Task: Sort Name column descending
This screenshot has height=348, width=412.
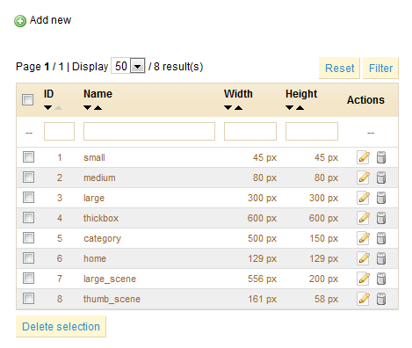Action: click(x=87, y=108)
